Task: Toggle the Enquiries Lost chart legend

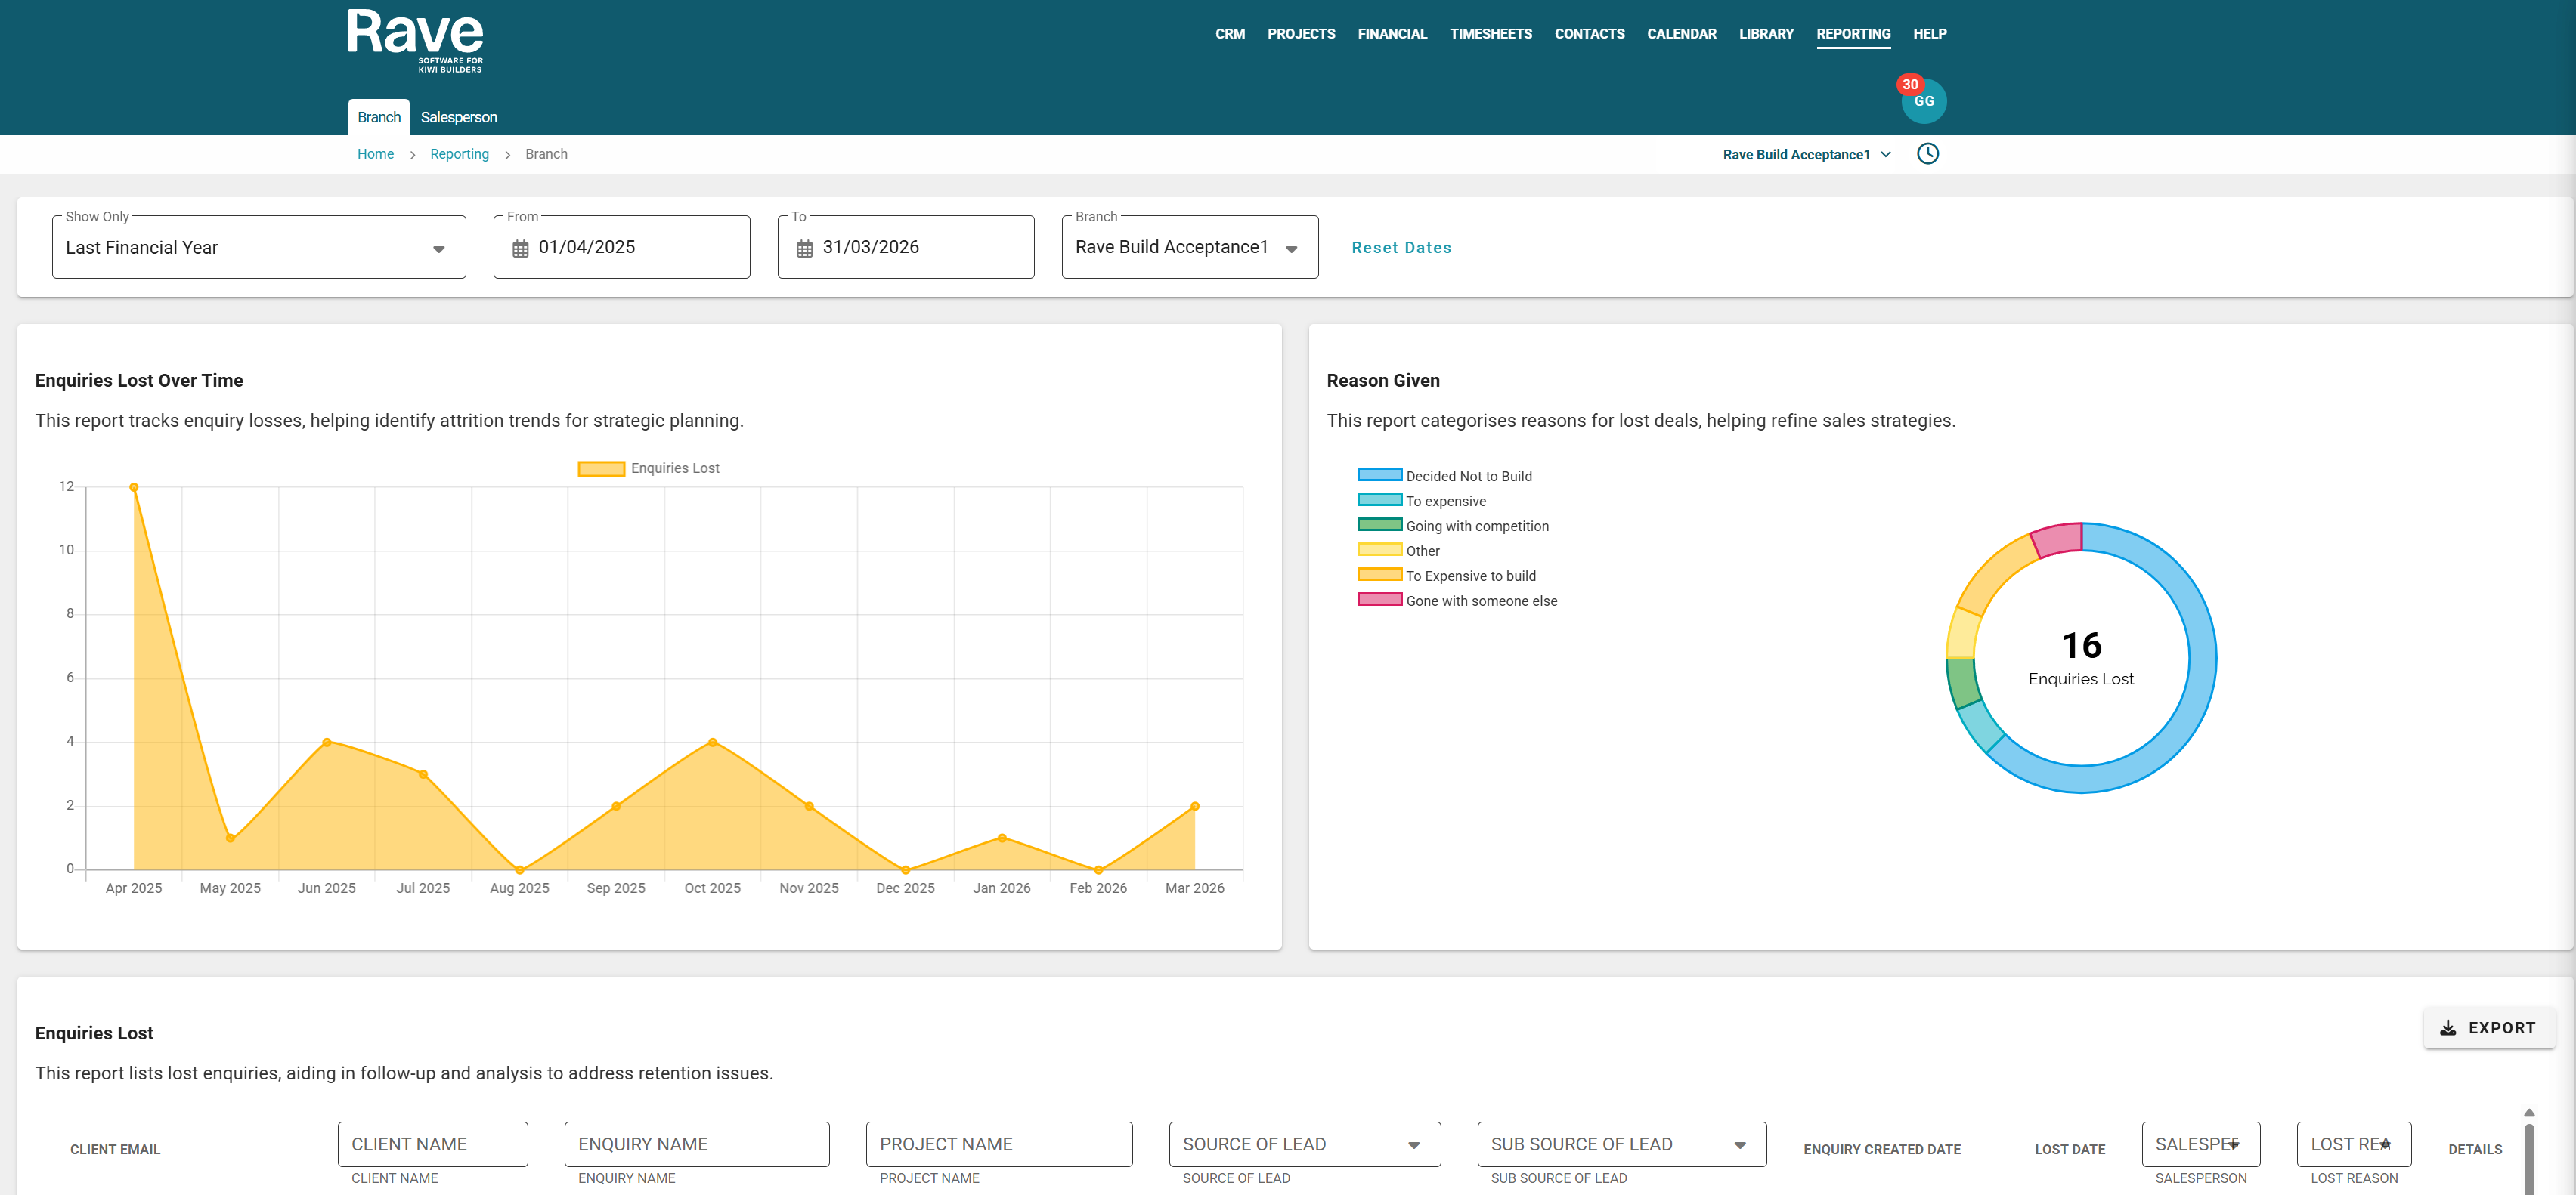Action: tap(648, 468)
